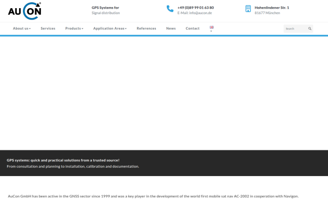The width and height of the screenshot is (328, 205).
Task: Click the 'GPS Systems for' heading text
Action: pyautogui.click(x=105, y=8)
